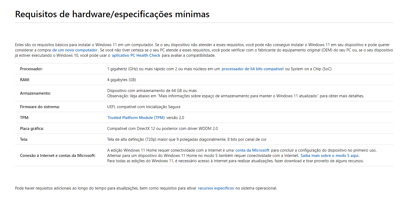This screenshot has width=402, height=198.
Task: Click the 'Firmware do sistema:' label
Action: pos(40,107)
